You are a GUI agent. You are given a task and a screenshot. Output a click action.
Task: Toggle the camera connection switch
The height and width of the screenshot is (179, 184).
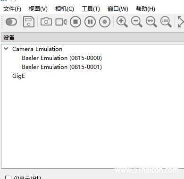(x=11, y=22)
